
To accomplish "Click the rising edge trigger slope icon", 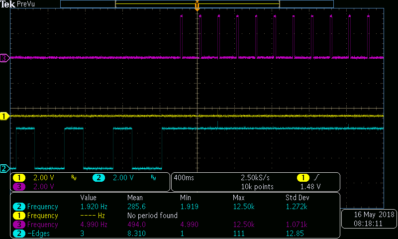I will click(316, 178).
